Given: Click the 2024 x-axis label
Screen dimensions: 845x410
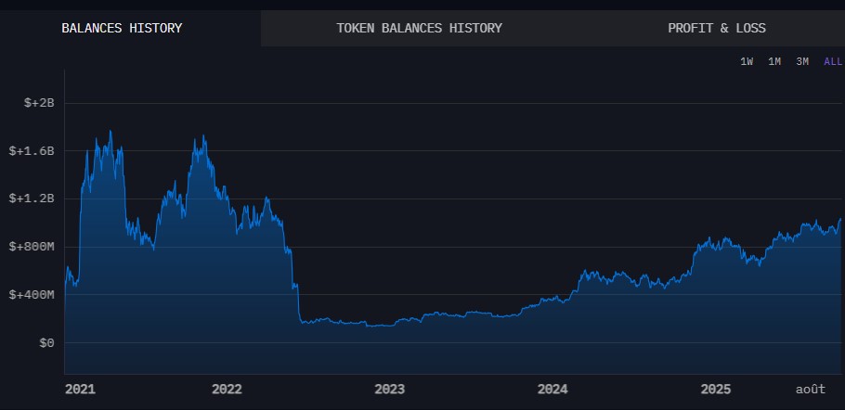Looking at the screenshot, I should tap(552, 390).
